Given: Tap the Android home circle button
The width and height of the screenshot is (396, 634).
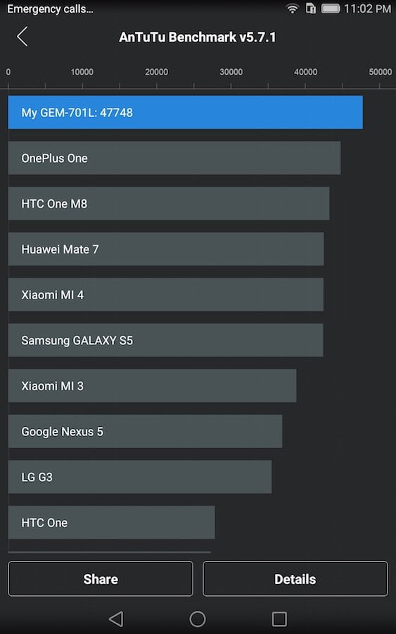Looking at the screenshot, I should (198, 619).
